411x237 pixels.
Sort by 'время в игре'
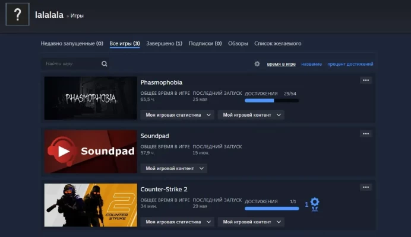[282, 64]
